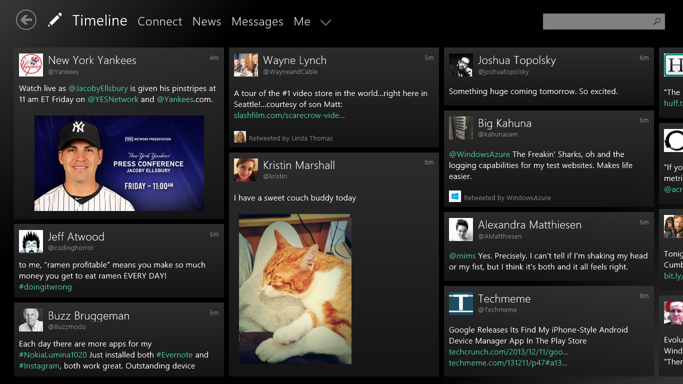Open the orange cat photo
Screen dimensions: 683x384
(295, 289)
